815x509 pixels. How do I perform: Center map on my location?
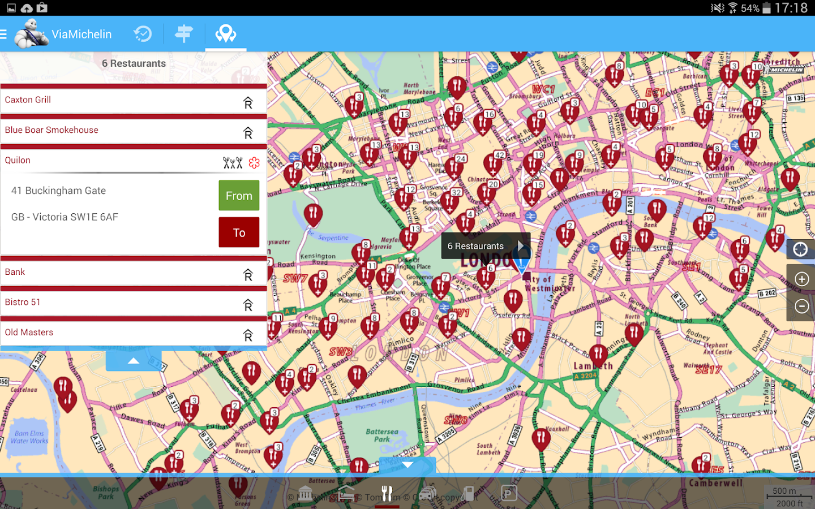800,249
